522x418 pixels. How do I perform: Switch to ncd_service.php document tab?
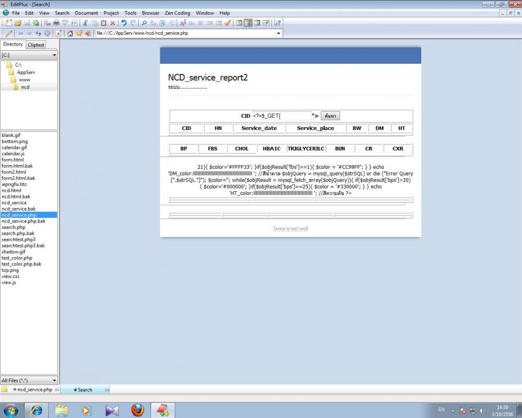[x=34, y=389]
